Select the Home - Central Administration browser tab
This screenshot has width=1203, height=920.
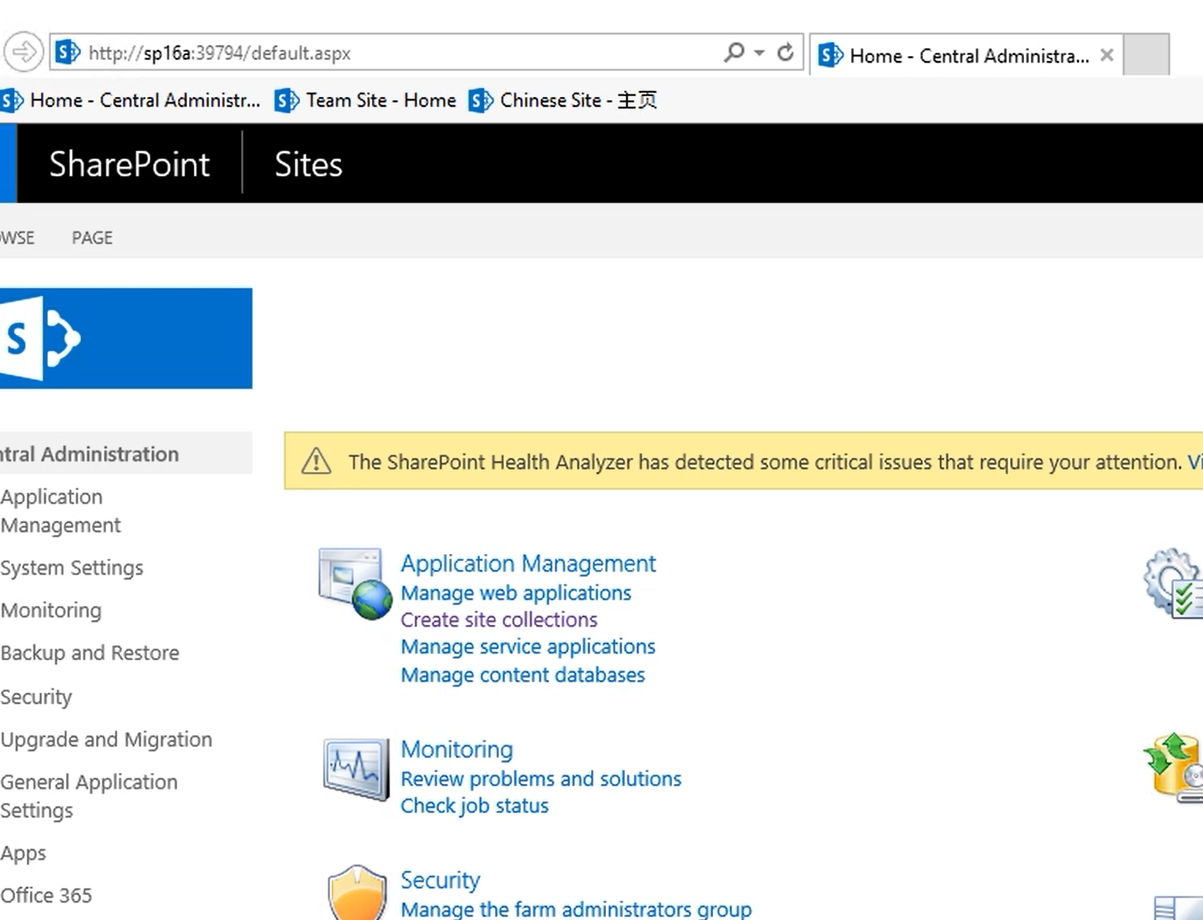(967, 55)
